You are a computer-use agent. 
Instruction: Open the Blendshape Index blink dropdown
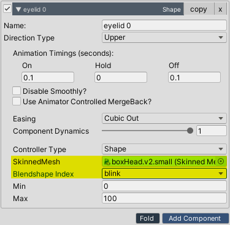(x=164, y=174)
